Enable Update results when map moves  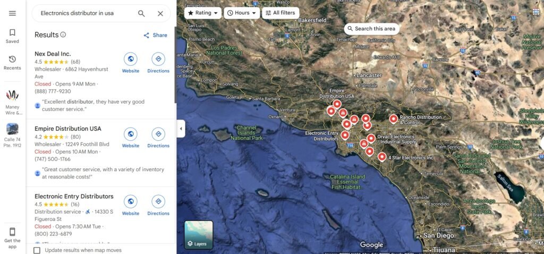tap(37, 250)
